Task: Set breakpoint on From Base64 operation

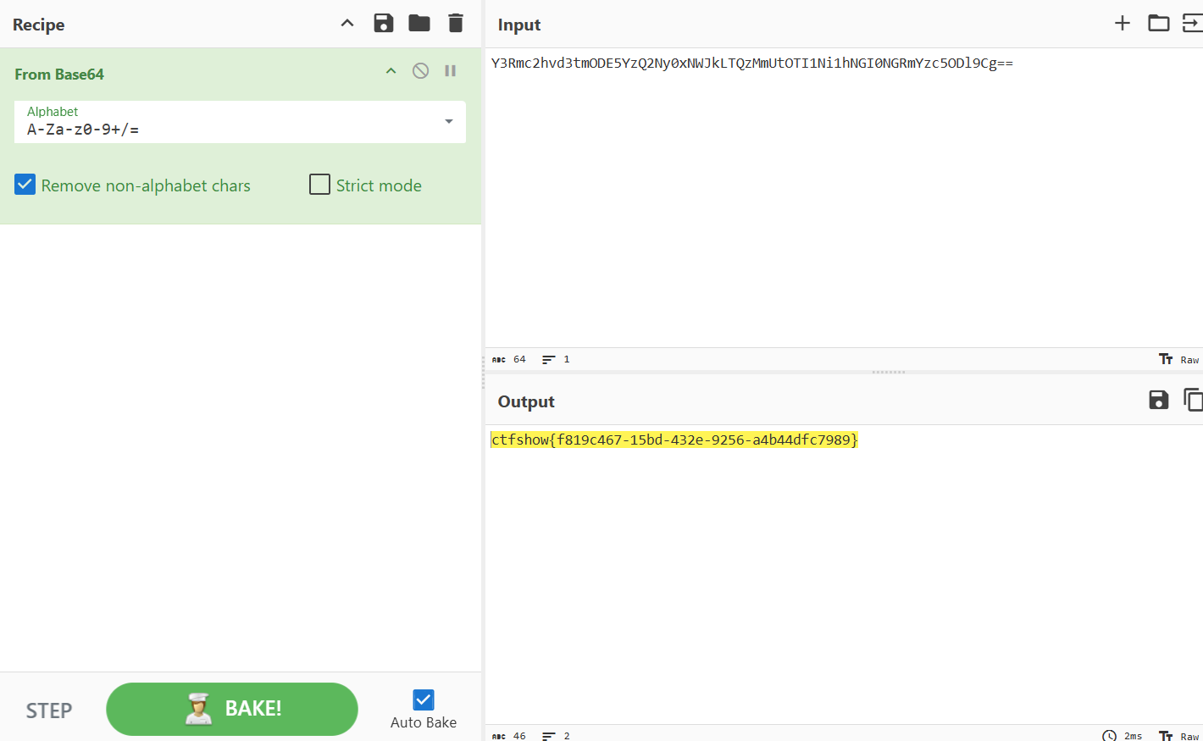Action: [451, 71]
